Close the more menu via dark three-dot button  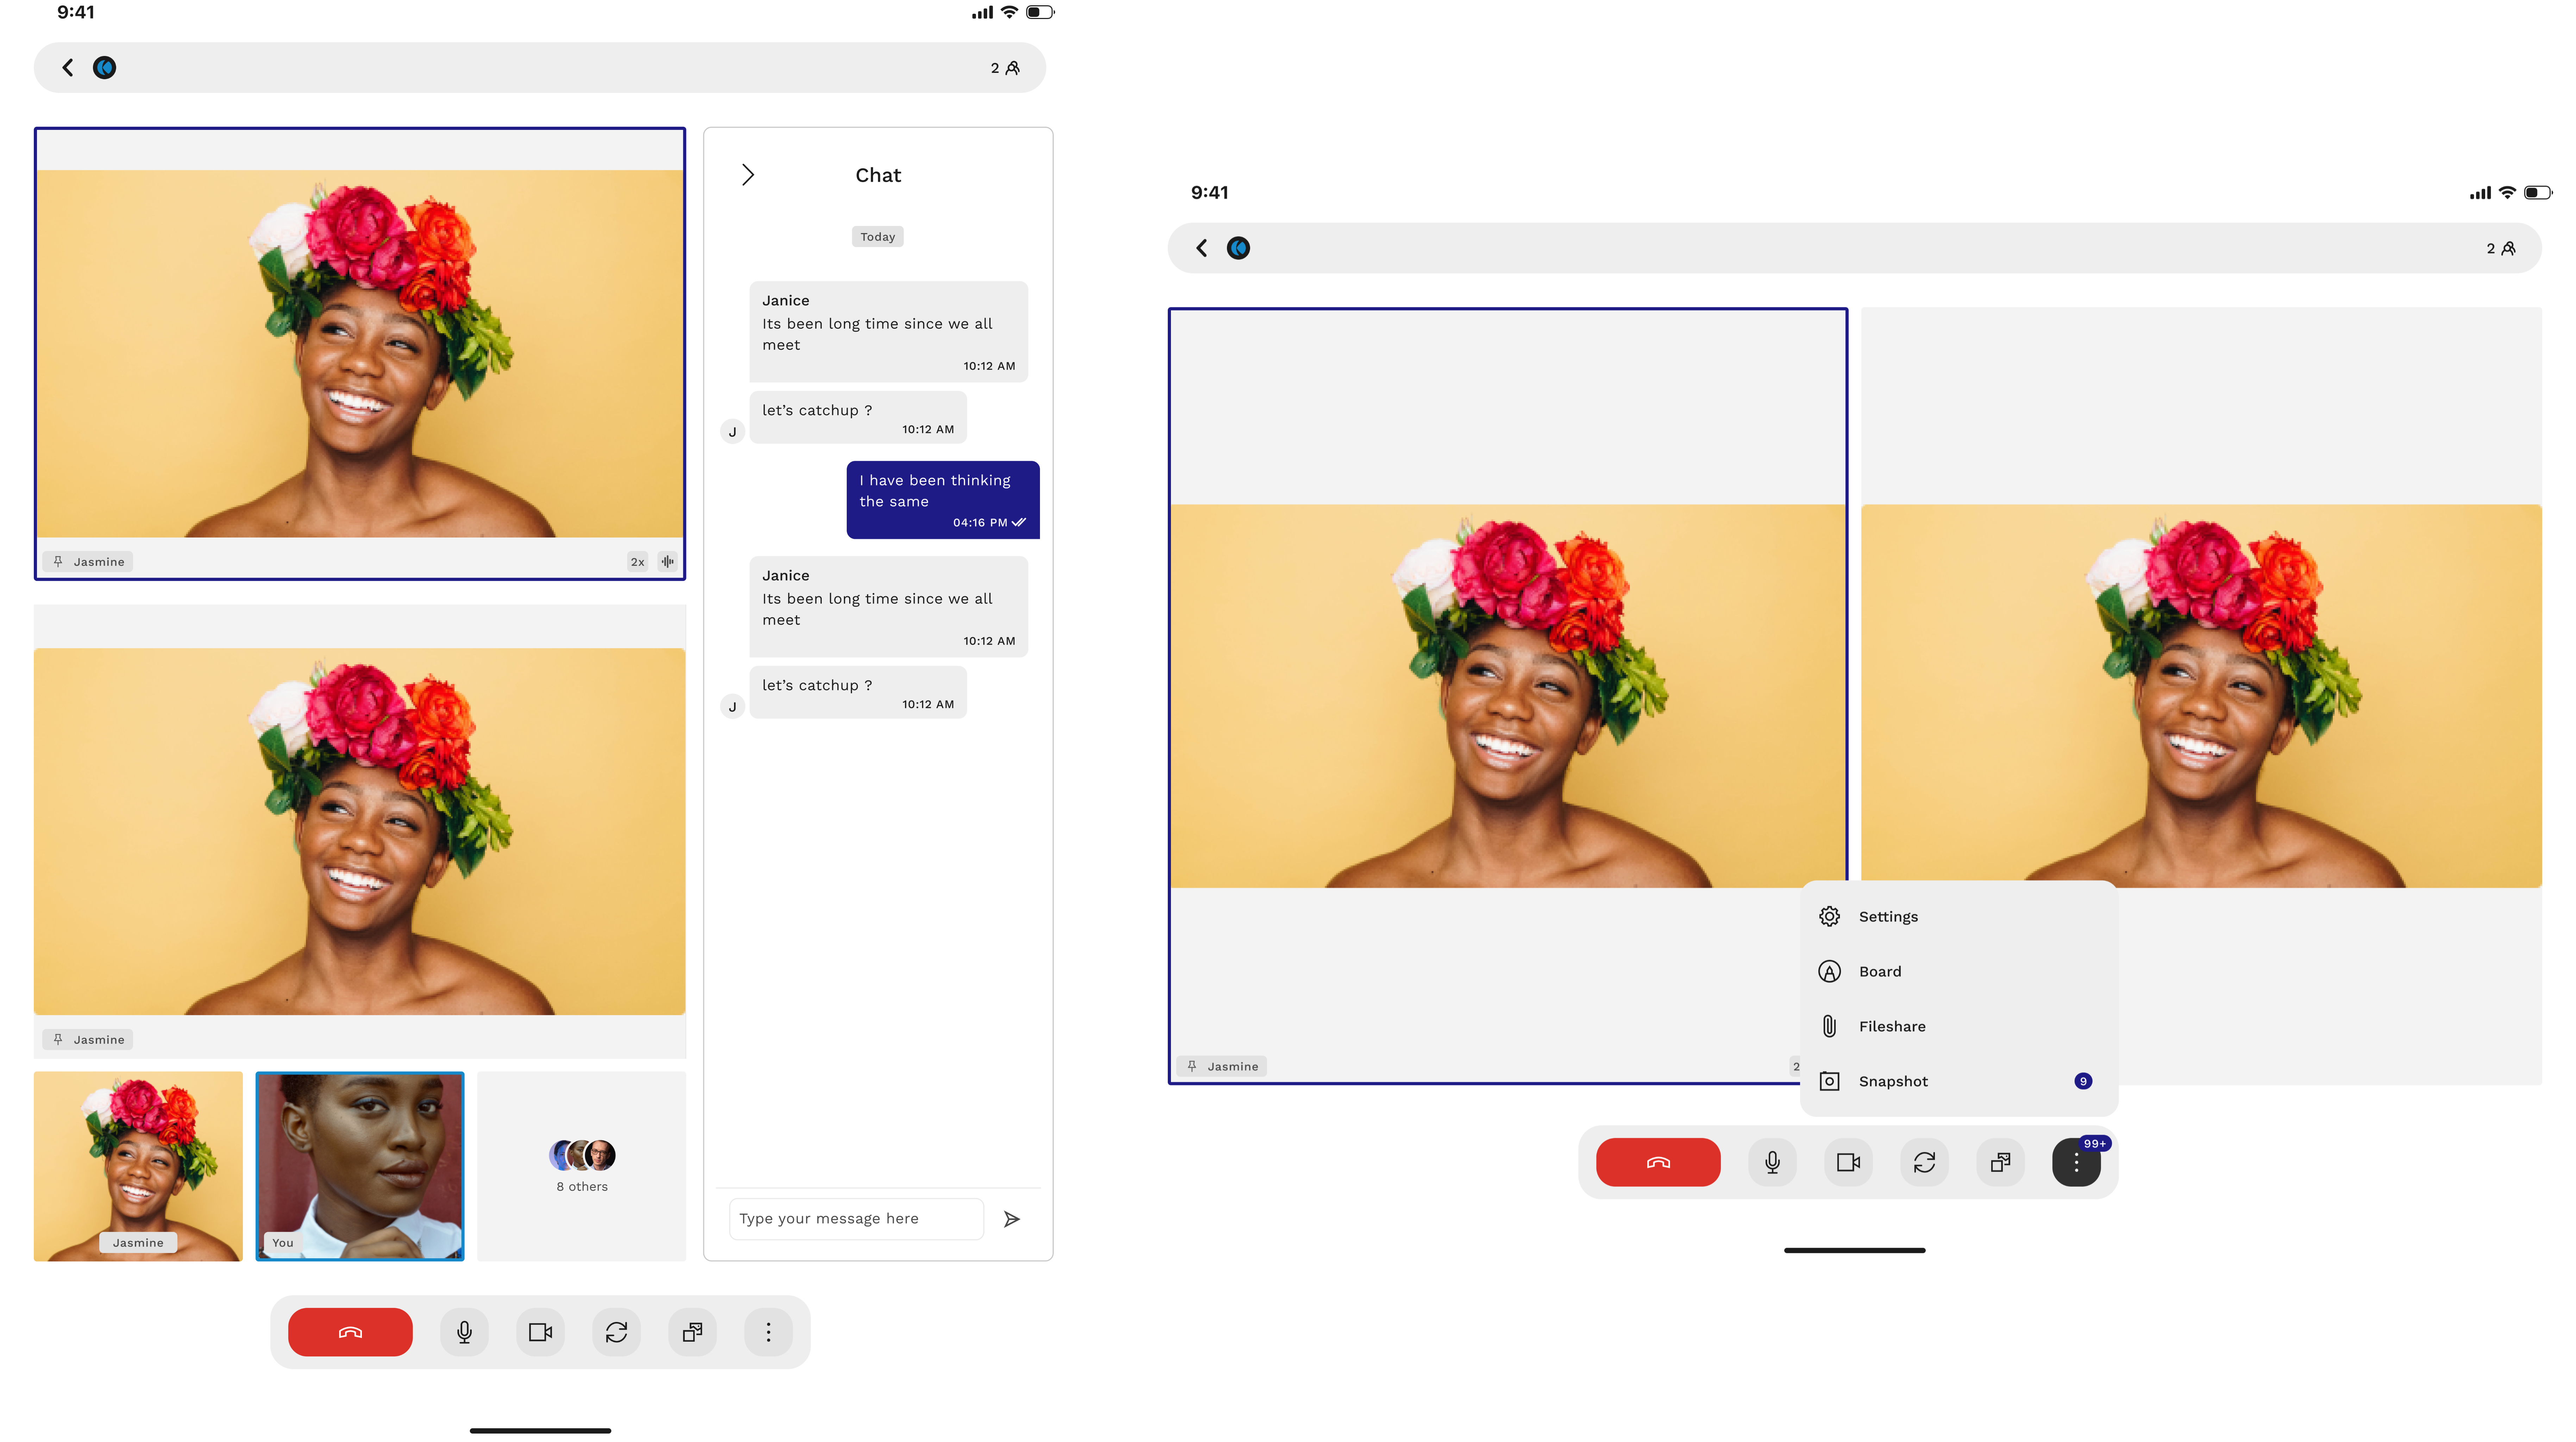(x=2076, y=1162)
